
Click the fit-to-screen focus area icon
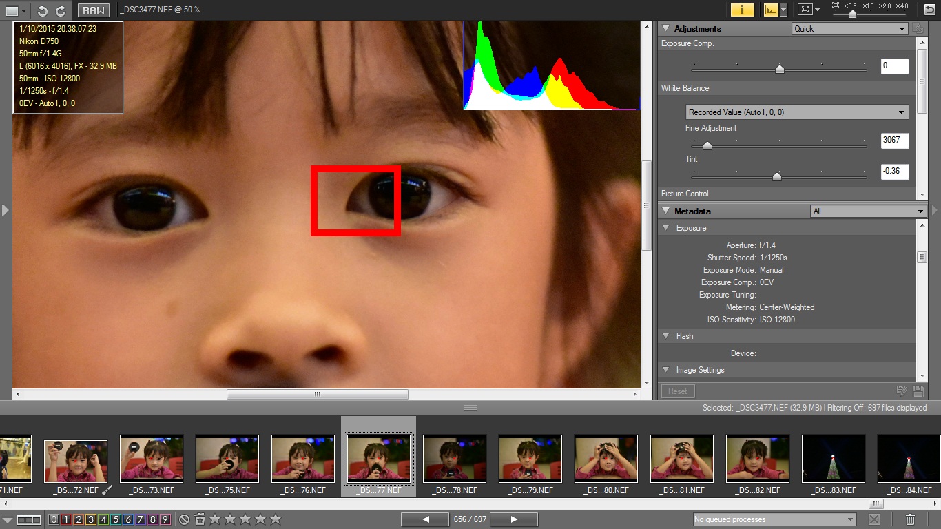(804, 10)
